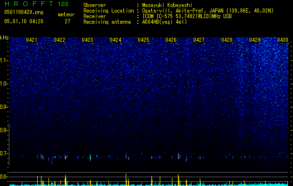Click observer name Masayuki Kobayashi

tap(167, 5)
